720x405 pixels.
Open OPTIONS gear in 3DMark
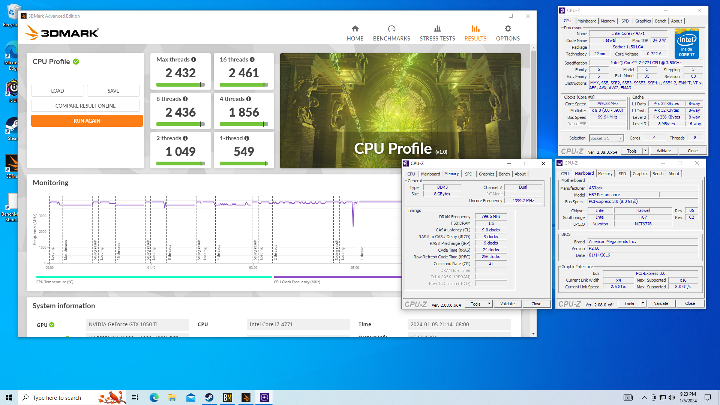[x=508, y=33]
